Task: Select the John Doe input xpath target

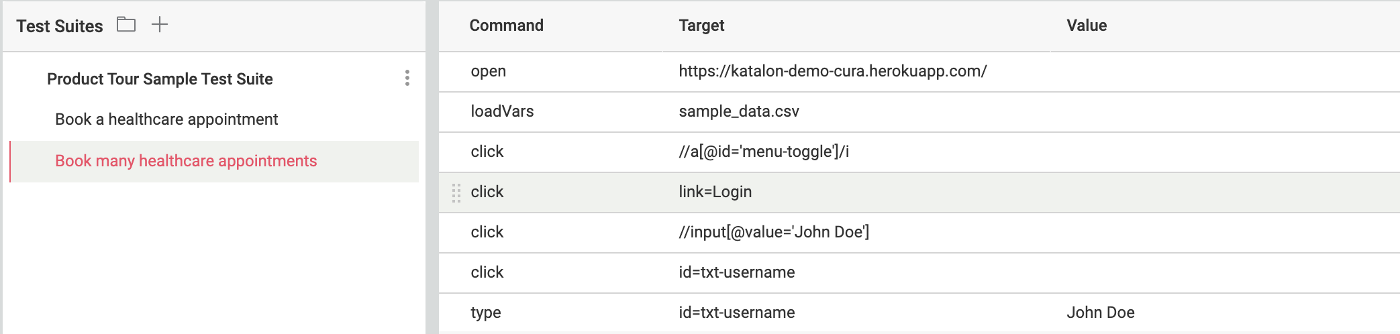Action: point(774,232)
